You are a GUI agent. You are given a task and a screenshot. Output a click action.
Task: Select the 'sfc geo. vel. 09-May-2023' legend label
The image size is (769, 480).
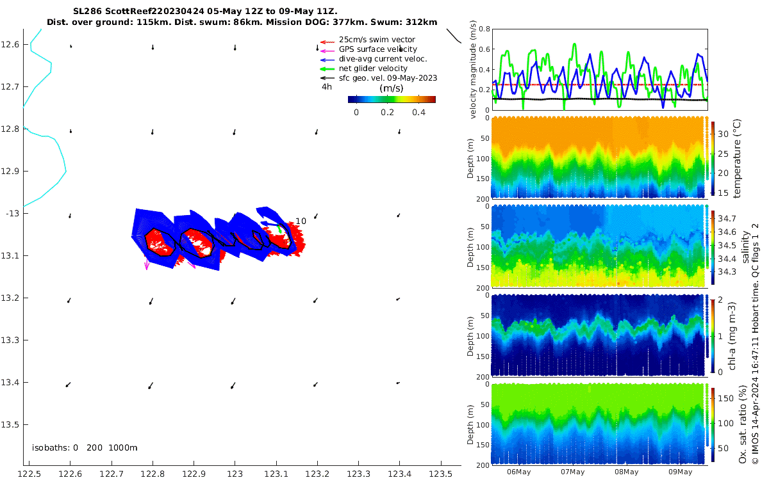388,78
